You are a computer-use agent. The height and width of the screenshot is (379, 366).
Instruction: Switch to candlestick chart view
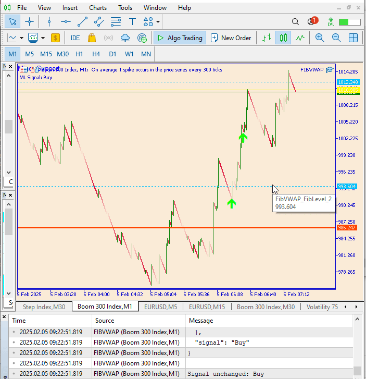[x=283, y=38]
